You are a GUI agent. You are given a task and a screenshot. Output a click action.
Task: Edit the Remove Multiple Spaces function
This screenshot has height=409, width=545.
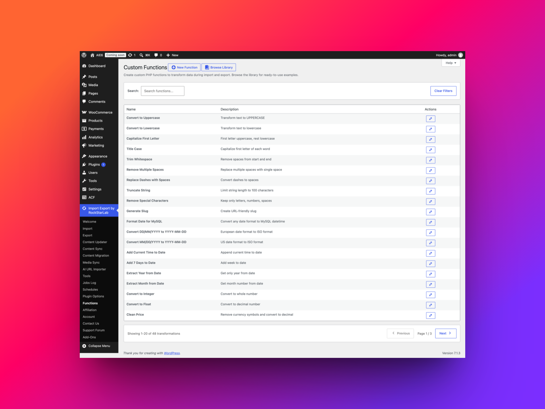tap(430, 170)
